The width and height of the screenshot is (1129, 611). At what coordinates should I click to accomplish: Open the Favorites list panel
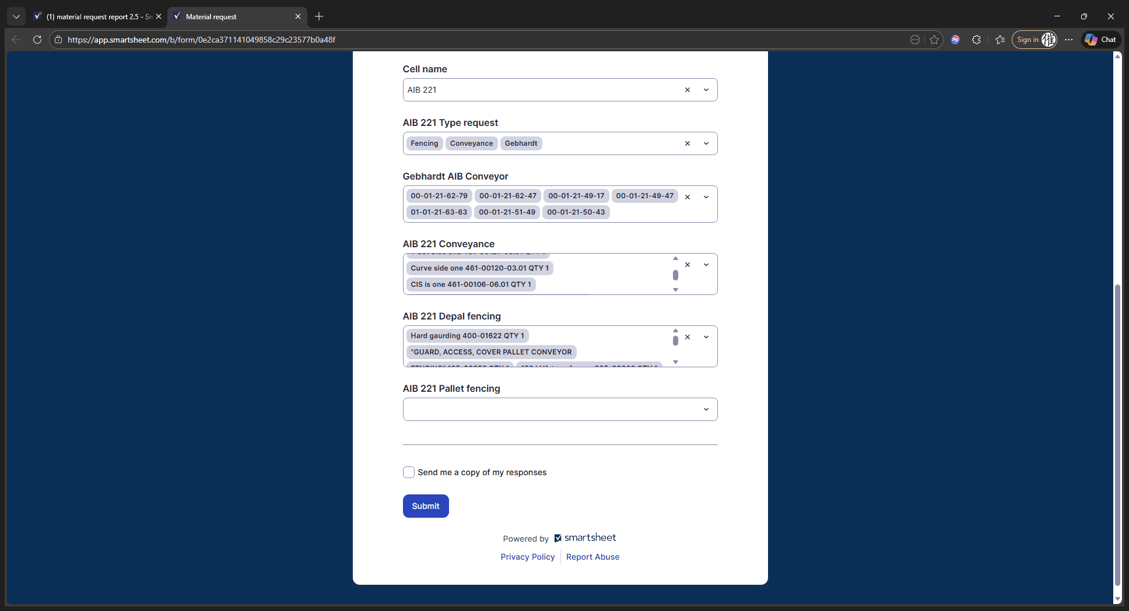[x=1000, y=40]
